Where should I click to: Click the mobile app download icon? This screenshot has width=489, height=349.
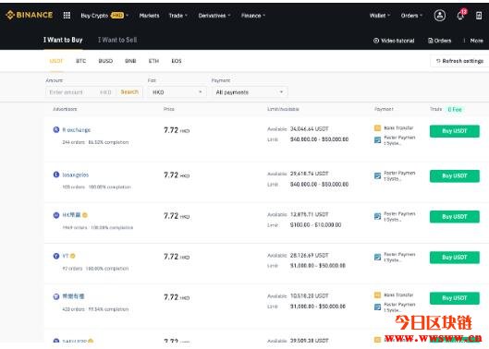pyautogui.click(x=479, y=16)
